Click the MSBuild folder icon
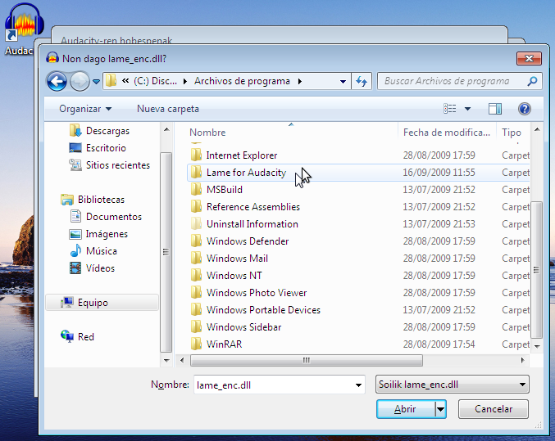 click(x=196, y=190)
